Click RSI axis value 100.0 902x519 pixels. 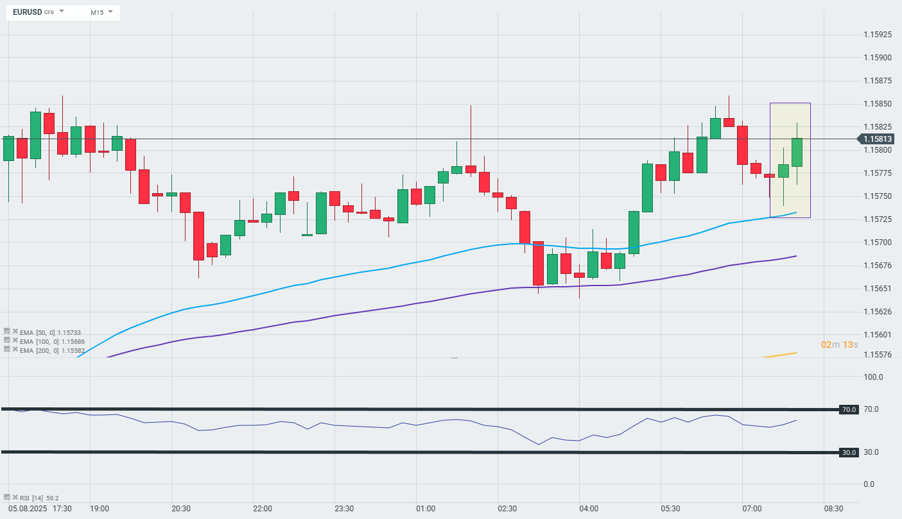point(872,377)
